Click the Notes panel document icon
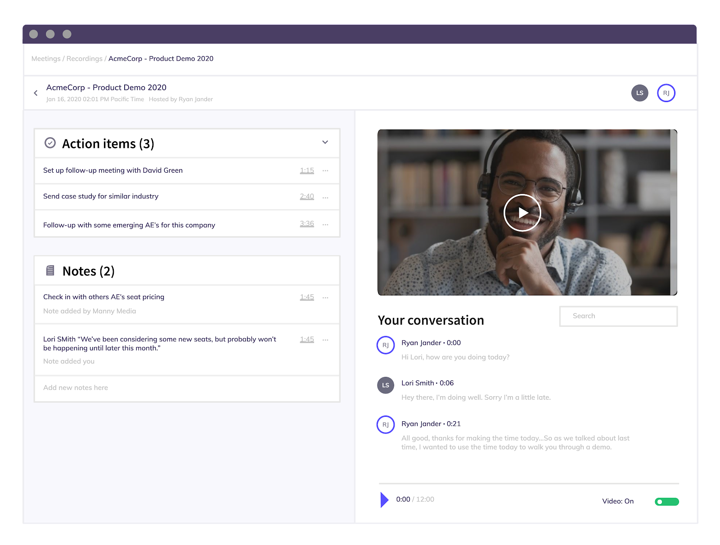Image resolution: width=720 pixels, height=545 pixels. (x=50, y=271)
